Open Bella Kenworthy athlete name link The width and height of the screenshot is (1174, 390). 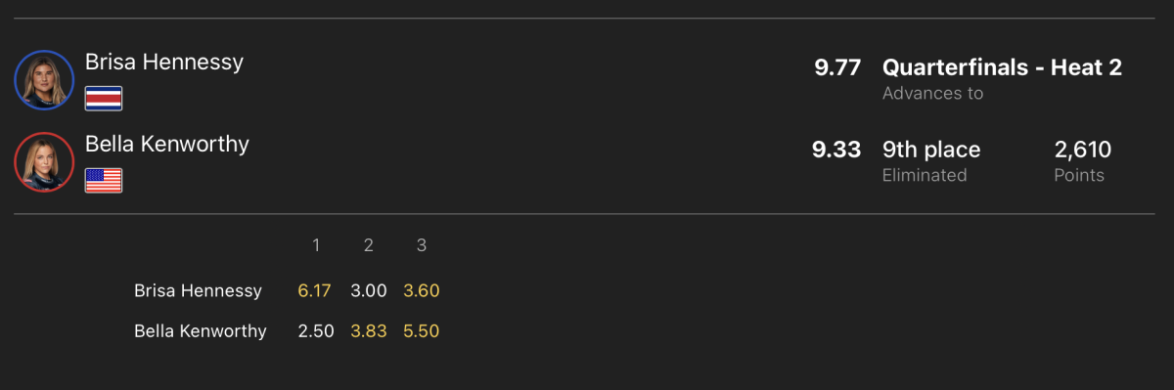click(167, 144)
